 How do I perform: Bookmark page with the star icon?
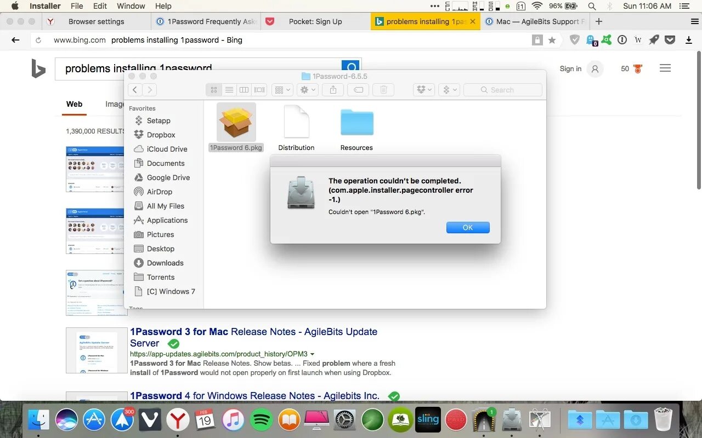click(552, 40)
